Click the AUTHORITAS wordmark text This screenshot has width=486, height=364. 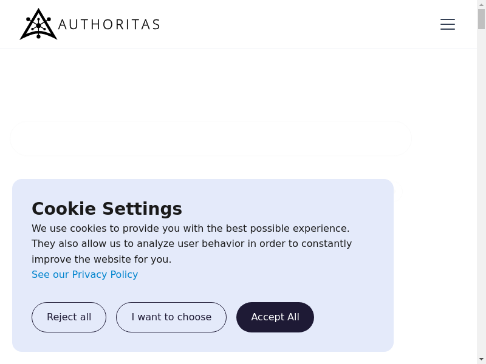[109, 24]
